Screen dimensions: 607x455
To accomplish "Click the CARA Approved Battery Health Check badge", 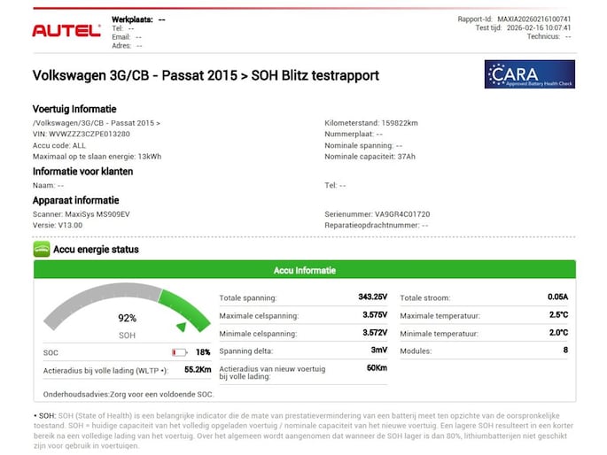I will pyautogui.click(x=529, y=74).
